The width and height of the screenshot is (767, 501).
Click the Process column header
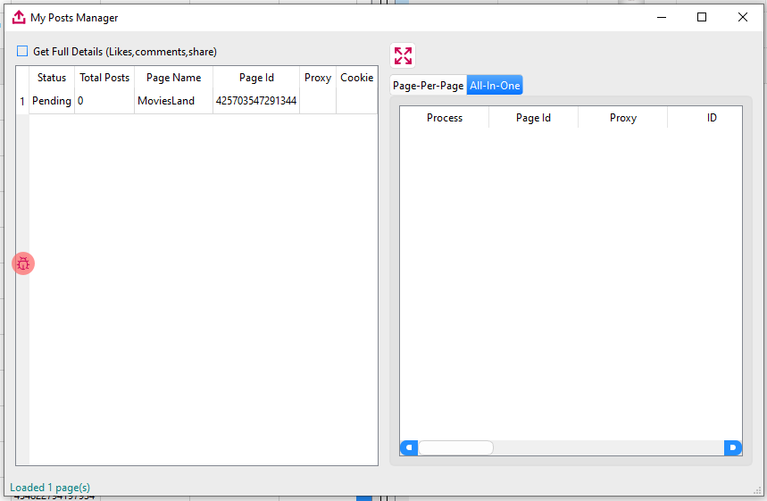coord(444,118)
